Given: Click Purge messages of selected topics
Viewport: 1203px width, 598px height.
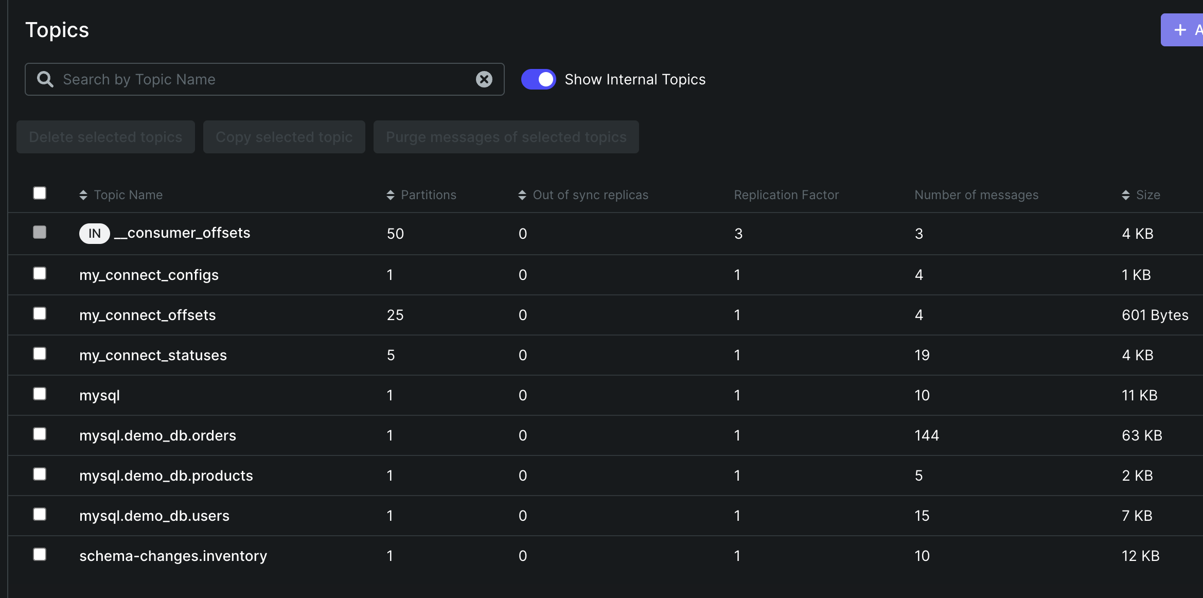Looking at the screenshot, I should (x=506, y=137).
